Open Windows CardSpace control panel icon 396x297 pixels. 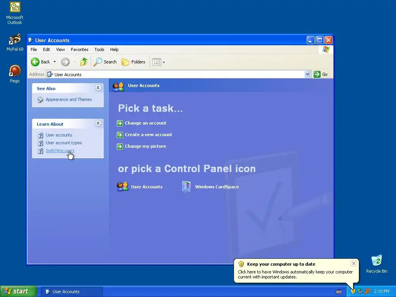click(x=186, y=187)
